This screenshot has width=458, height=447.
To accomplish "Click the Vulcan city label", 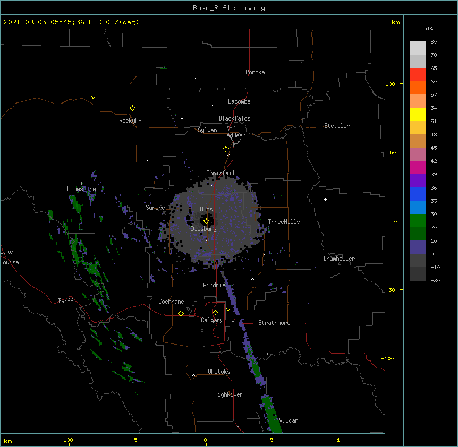I will [289, 420].
